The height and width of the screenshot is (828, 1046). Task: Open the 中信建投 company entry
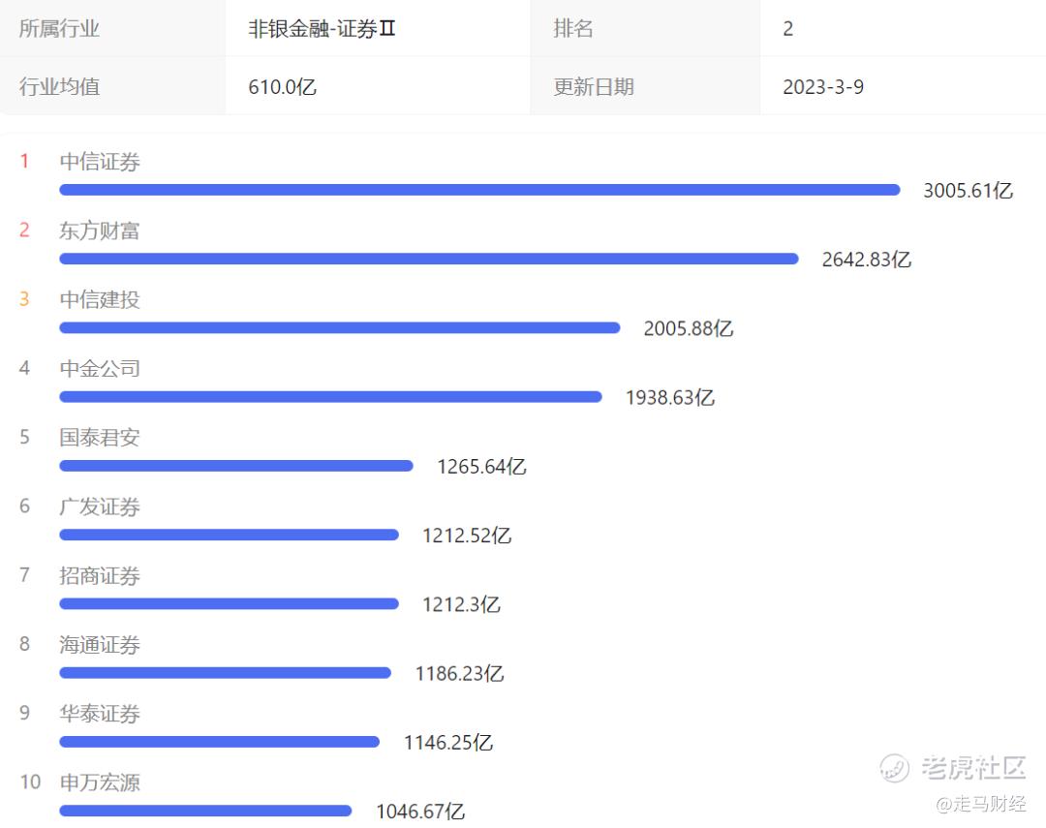(x=100, y=299)
